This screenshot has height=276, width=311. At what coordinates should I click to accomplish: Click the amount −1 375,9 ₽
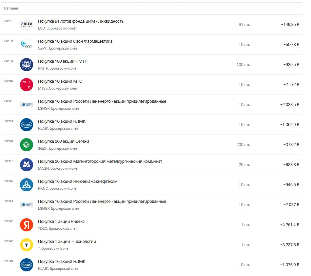(x=290, y=265)
